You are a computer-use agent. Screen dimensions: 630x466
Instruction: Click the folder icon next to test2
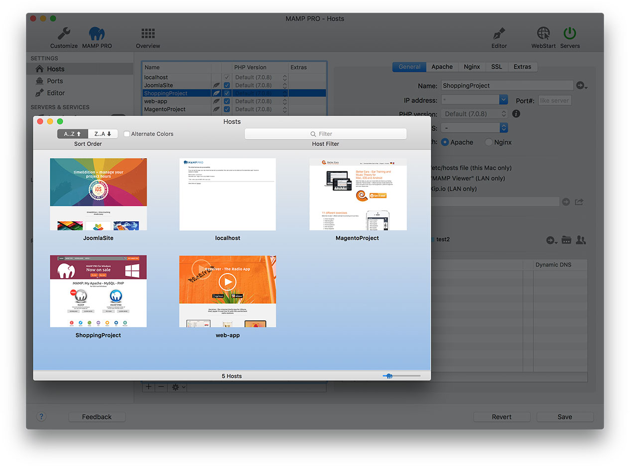click(566, 240)
